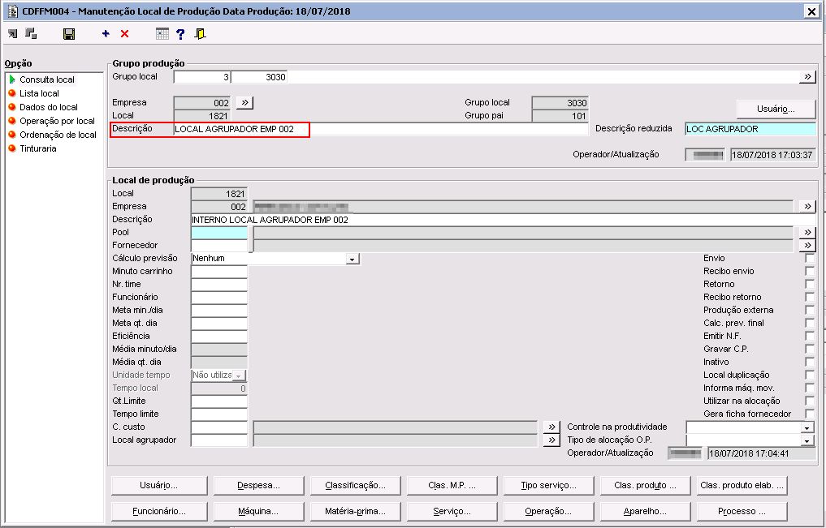
Task: Mark the Inativo checkbox
Action: point(810,362)
